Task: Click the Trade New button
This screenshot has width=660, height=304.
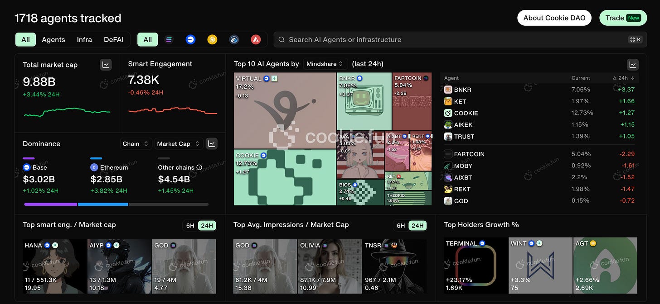Action: [623, 18]
